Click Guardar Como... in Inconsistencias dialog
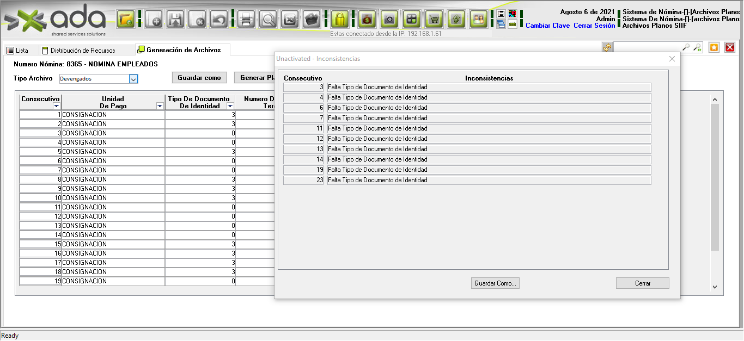Viewport: 744px width, 341px height. coord(495,283)
